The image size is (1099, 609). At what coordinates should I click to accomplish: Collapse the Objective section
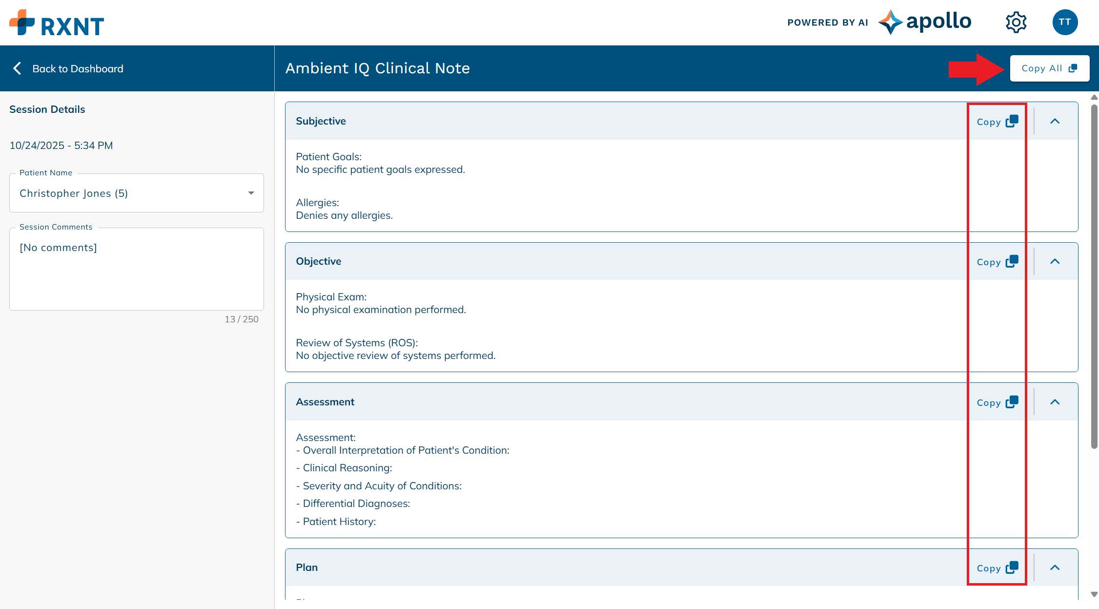(x=1055, y=262)
